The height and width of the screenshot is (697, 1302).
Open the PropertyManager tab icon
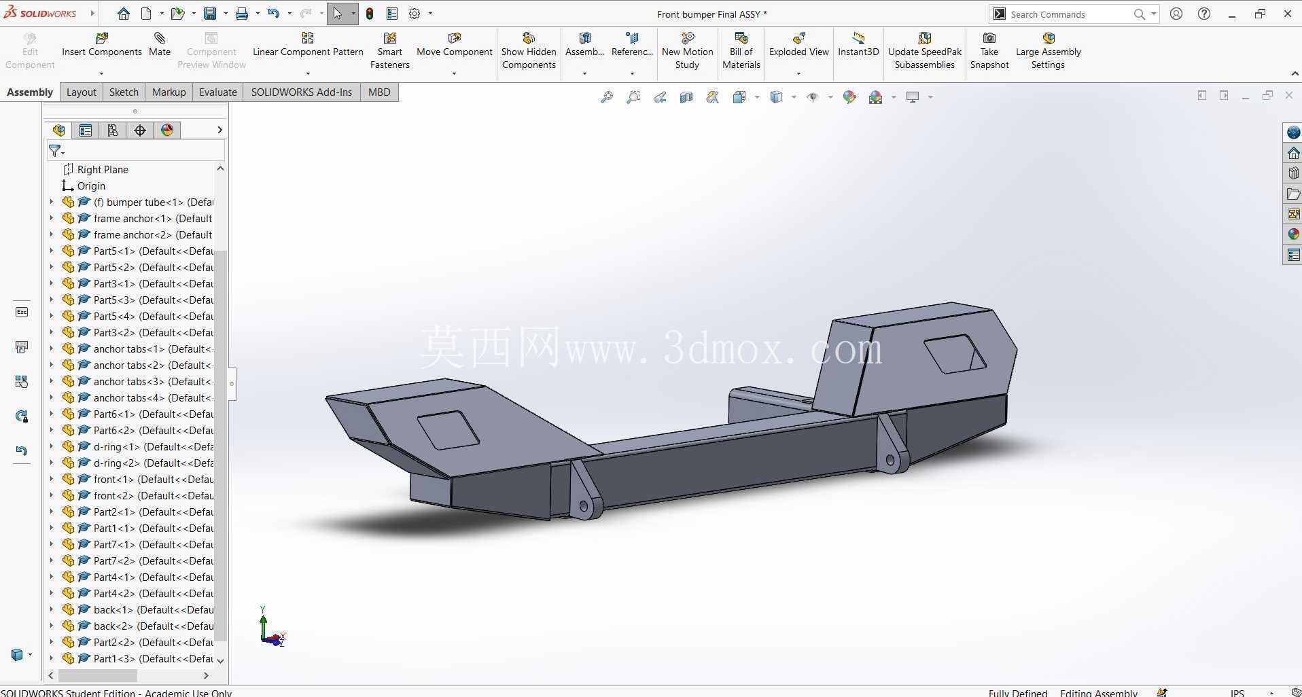pyautogui.click(x=86, y=130)
